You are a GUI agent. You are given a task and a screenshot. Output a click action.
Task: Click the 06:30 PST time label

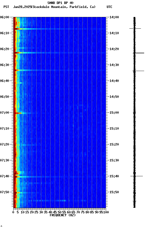[x=4, y=65]
